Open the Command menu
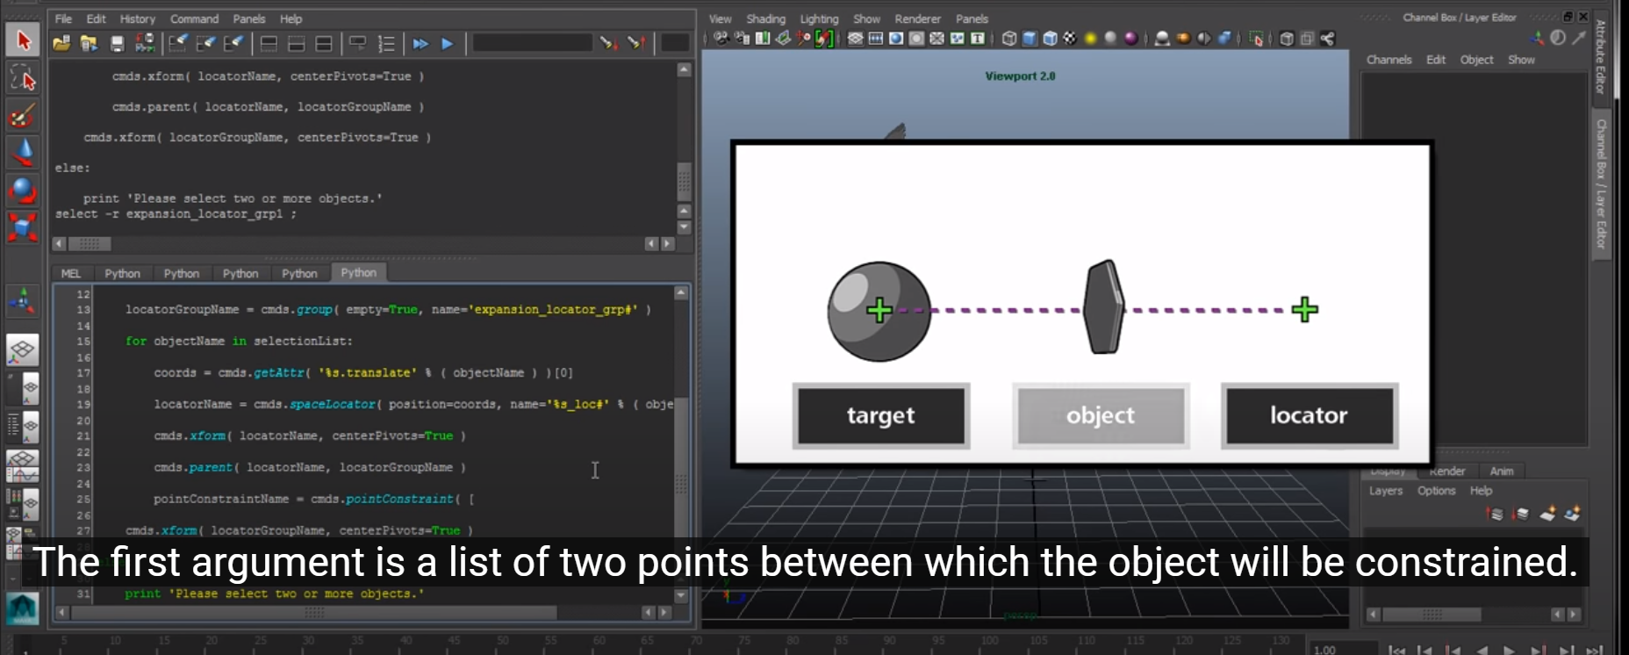 click(194, 18)
